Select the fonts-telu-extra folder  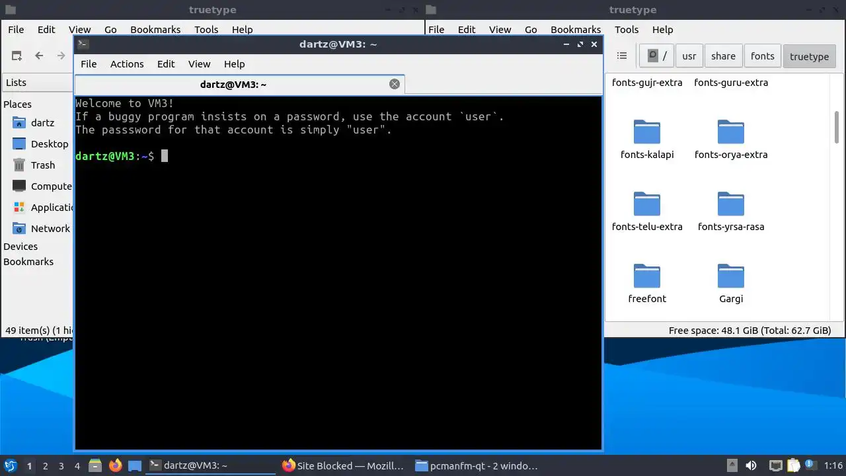pos(647,212)
